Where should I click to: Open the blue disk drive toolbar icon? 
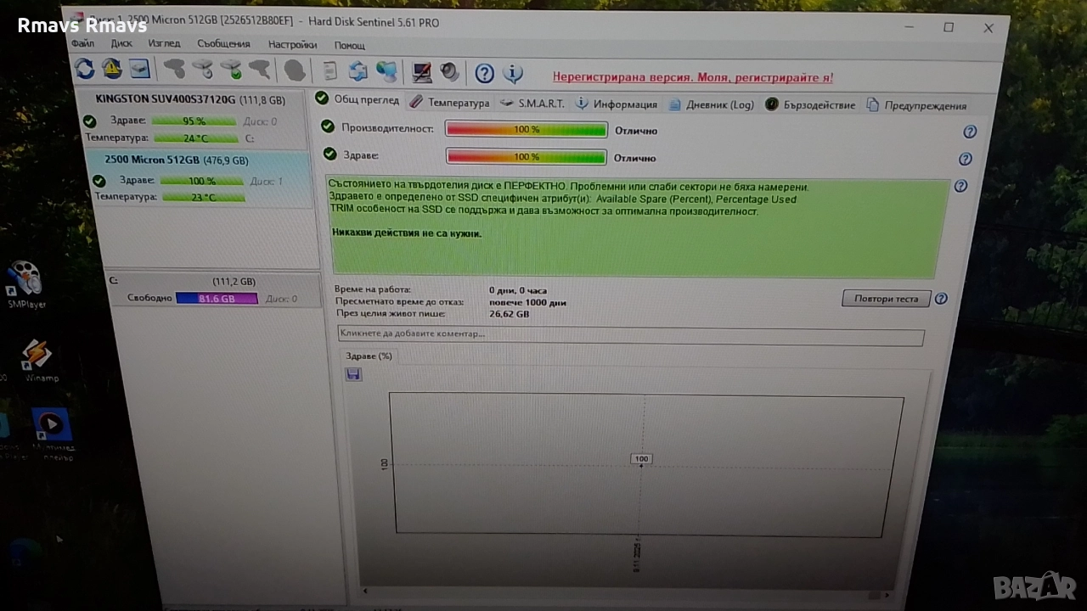coord(139,69)
